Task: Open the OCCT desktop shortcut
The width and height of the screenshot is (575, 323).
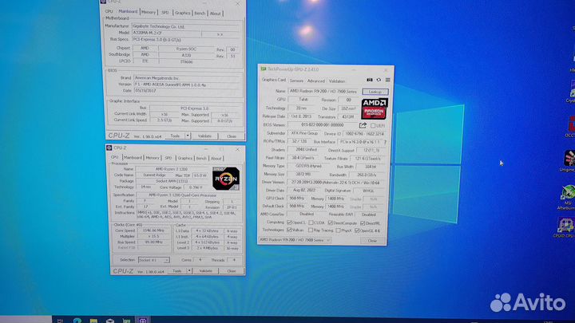Action: pyautogui.click(x=570, y=126)
